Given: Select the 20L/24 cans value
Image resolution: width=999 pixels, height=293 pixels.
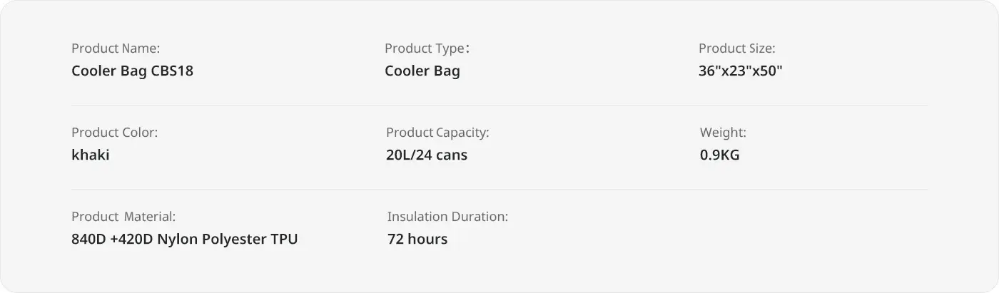Looking at the screenshot, I should click(x=427, y=155).
